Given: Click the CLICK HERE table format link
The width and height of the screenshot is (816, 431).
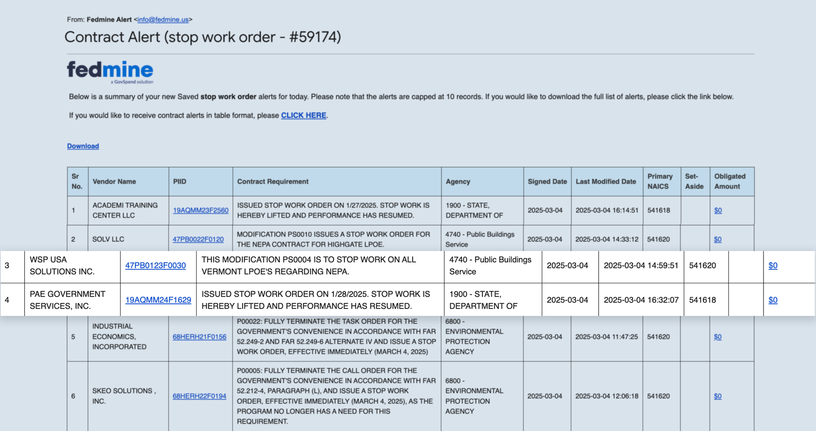Looking at the screenshot, I should 304,115.
